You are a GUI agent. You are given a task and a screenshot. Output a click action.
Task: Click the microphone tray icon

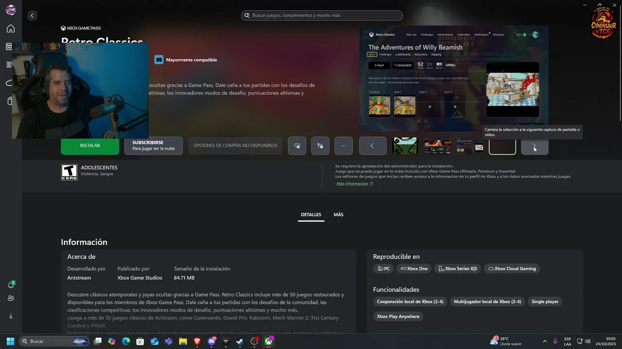coord(555,341)
